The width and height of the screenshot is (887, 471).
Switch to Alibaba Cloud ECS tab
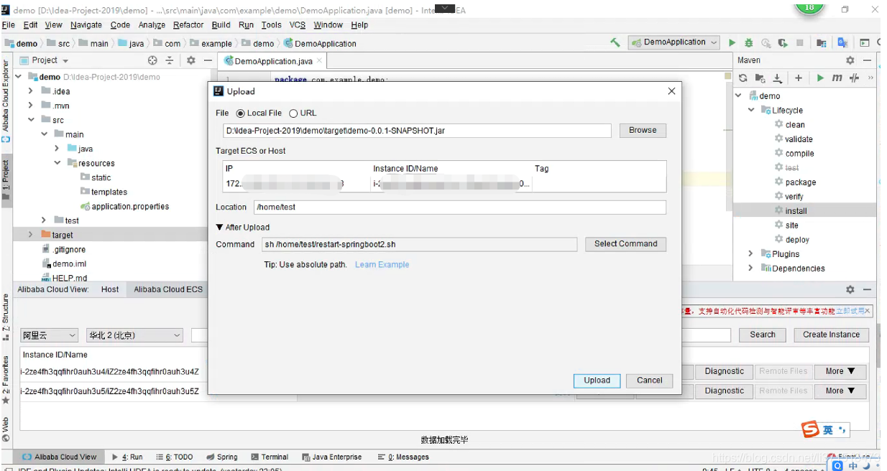tap(168, 289)
